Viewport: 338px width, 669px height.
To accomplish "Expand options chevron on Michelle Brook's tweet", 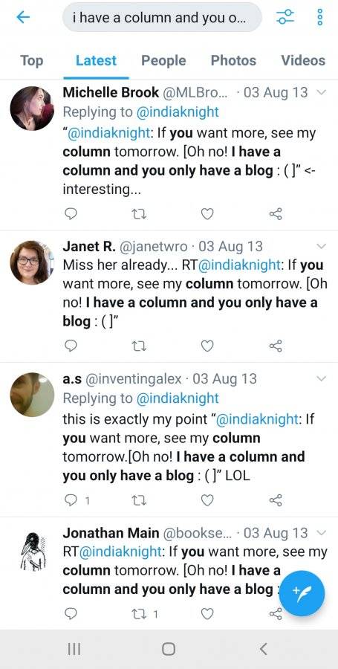I will tap(322, 93).
